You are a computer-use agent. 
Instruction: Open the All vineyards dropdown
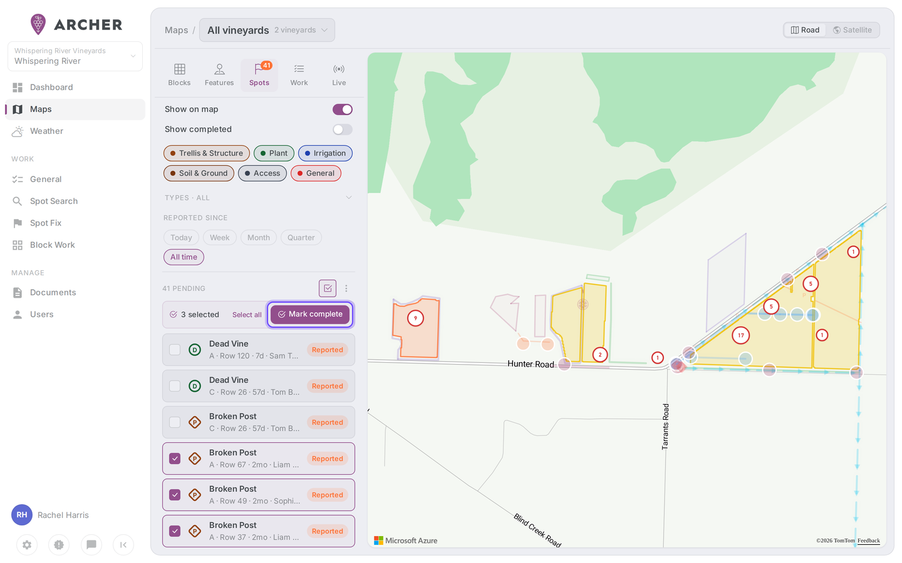(267, 30)
